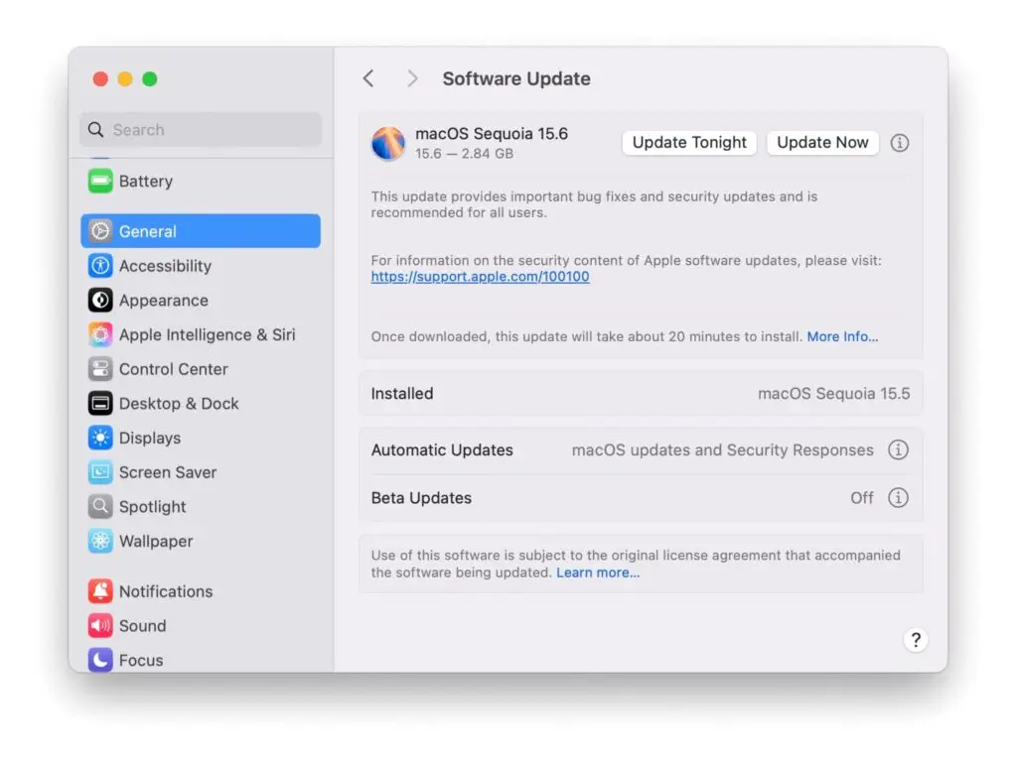
Task: Click the Notifications bell icon
Action: [100, 590]
